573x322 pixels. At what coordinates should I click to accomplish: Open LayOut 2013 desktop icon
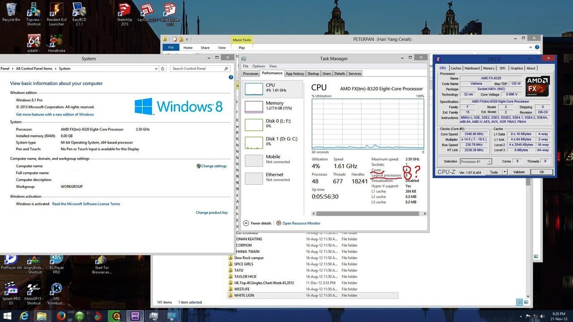pos(147,13)
